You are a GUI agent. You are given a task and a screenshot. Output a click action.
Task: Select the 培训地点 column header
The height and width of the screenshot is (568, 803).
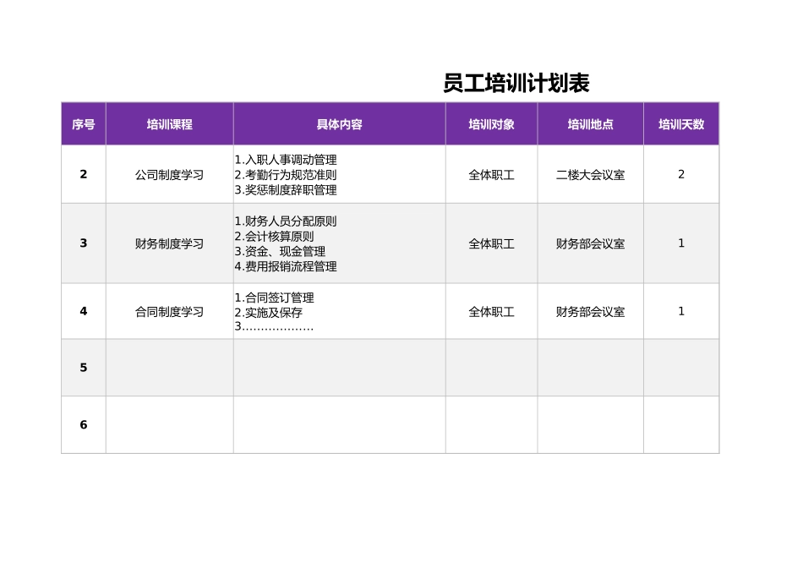[x=590, y=123]
